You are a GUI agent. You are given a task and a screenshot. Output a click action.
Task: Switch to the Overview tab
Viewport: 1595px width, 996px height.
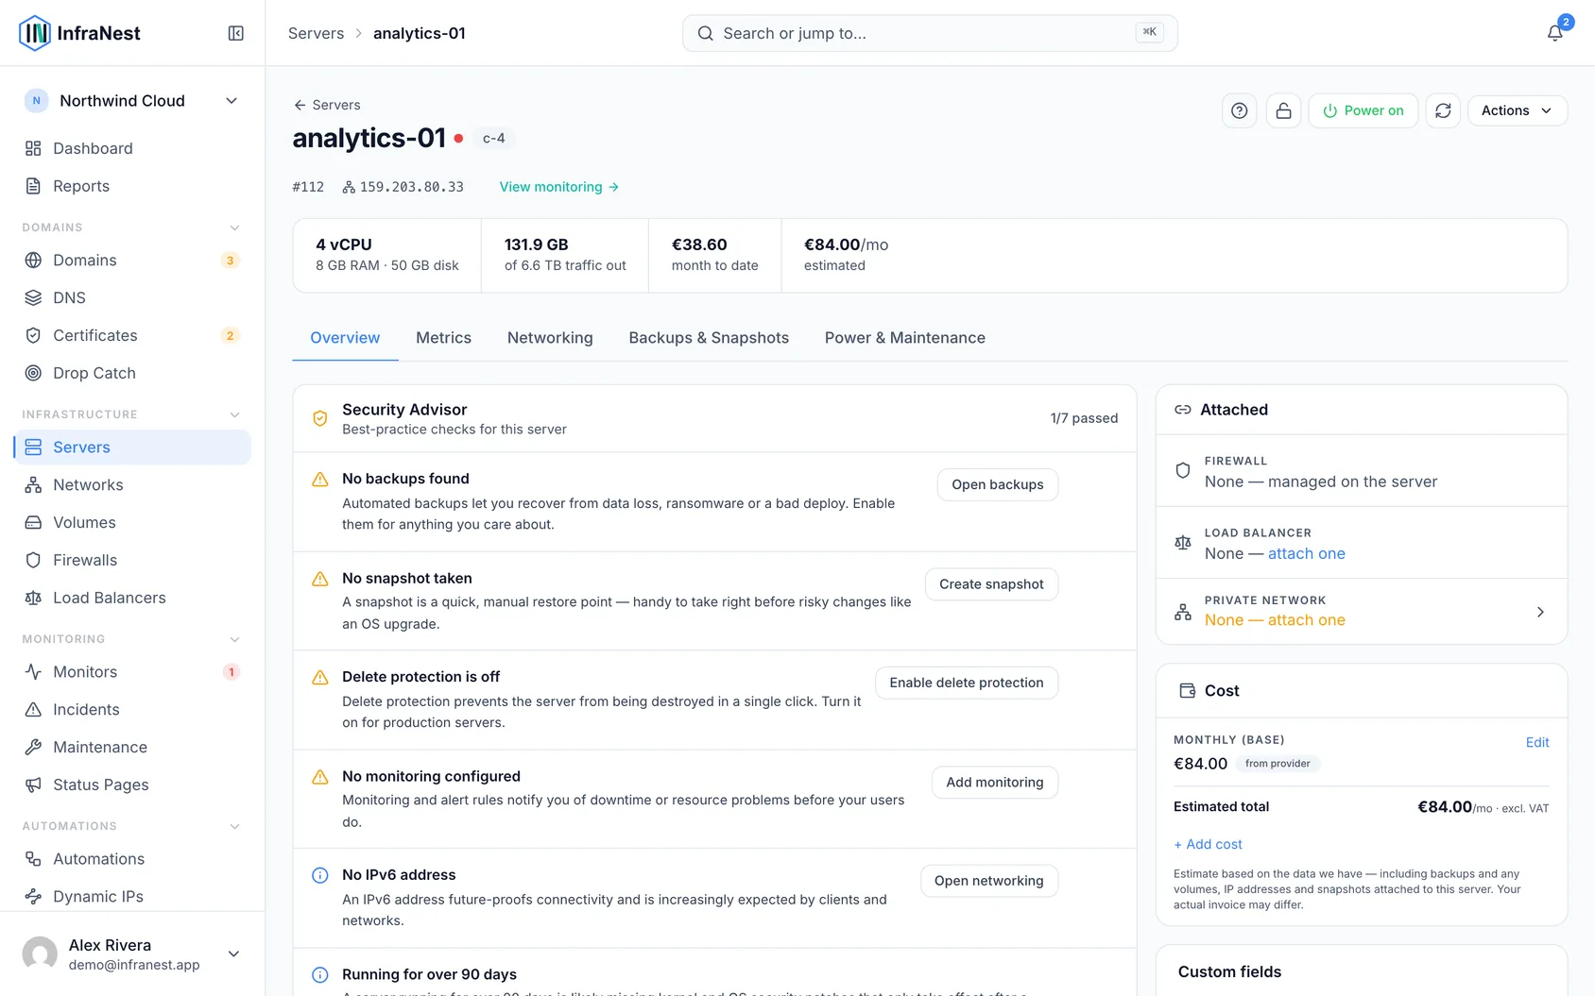click(345, 338)
